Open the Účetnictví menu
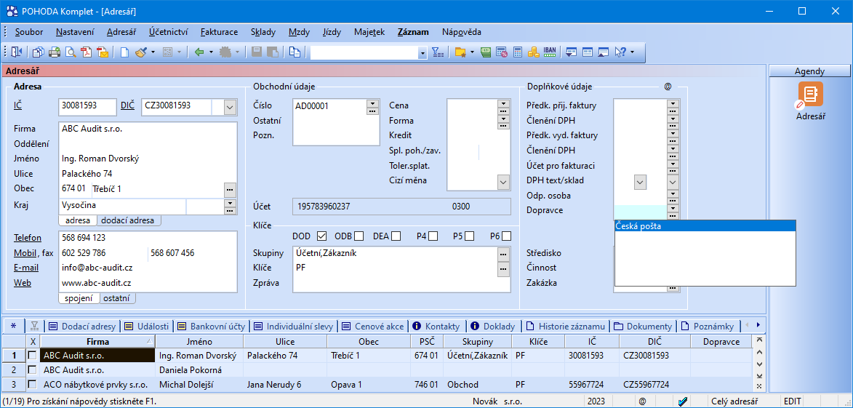853x408 pixels. click(x=168, y=31)
